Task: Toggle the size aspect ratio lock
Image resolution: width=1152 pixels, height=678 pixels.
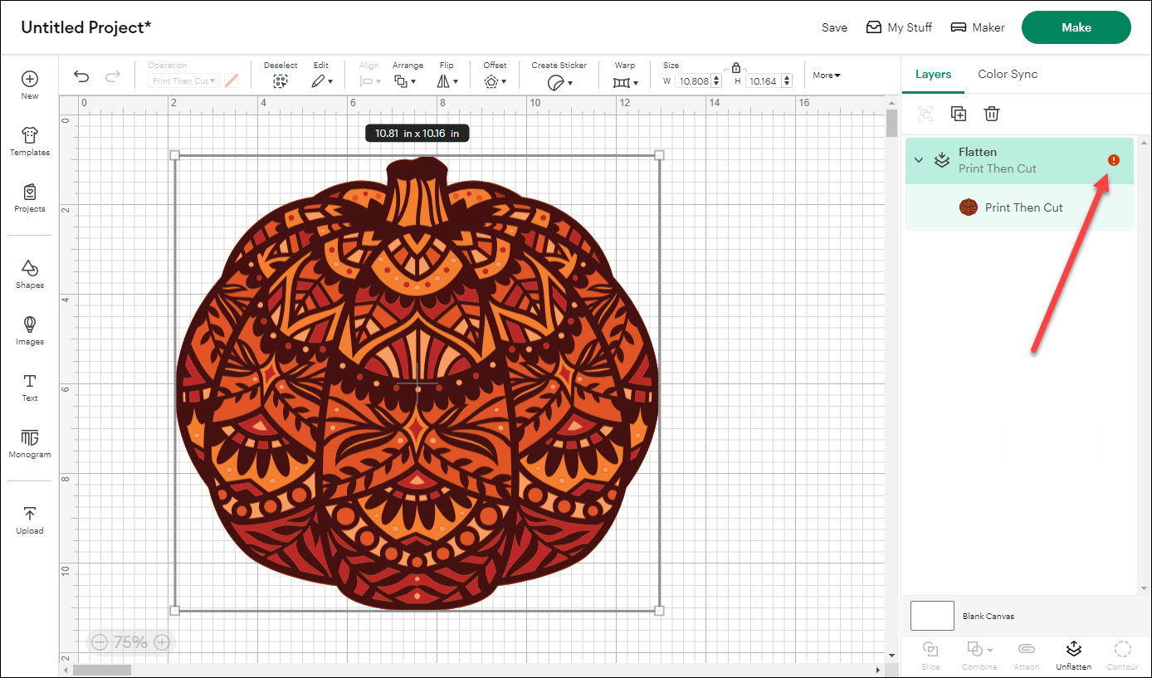Action: (736, 68)
